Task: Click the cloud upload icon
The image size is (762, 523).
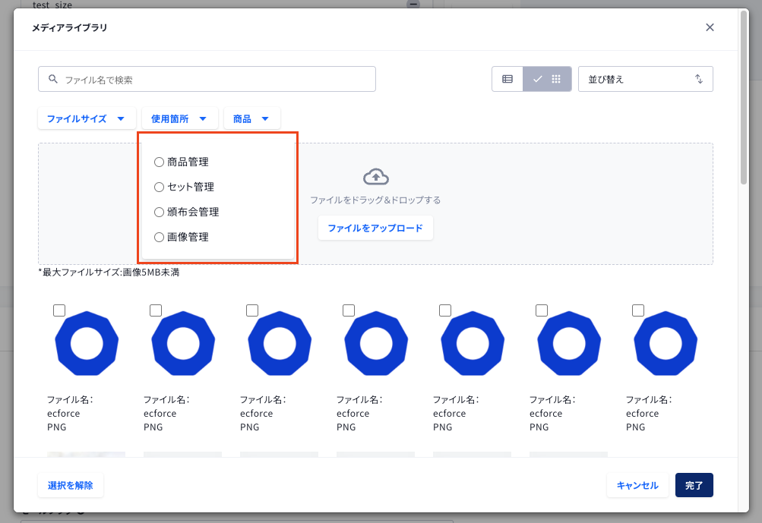Action: [x=375, y=177]
